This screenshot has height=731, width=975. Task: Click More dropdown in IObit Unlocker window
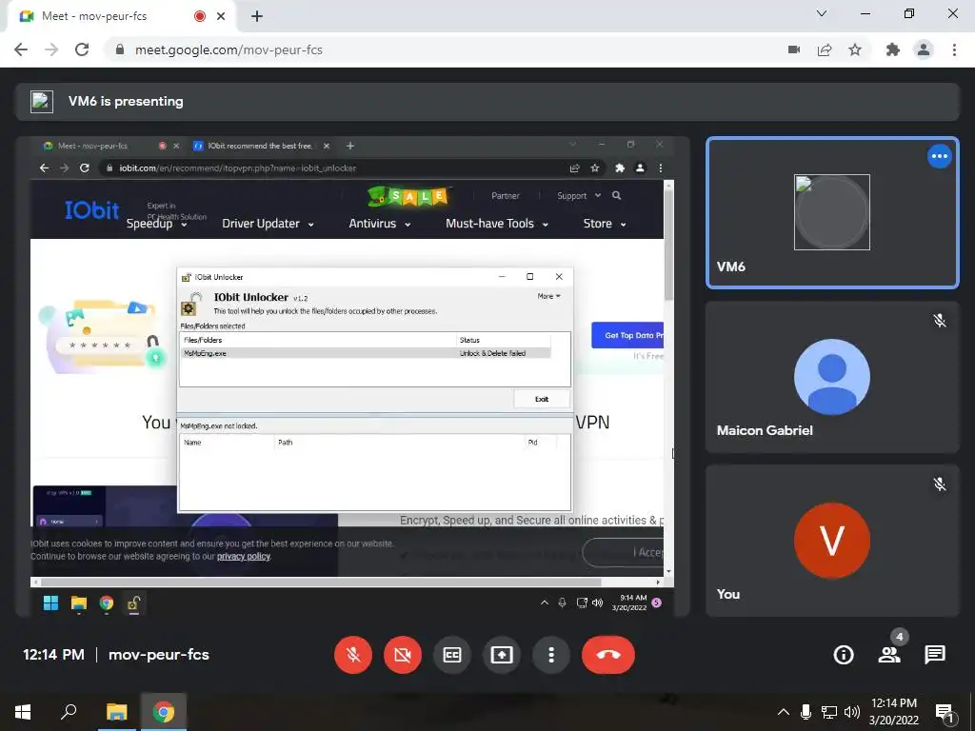(x=549, y=297)
